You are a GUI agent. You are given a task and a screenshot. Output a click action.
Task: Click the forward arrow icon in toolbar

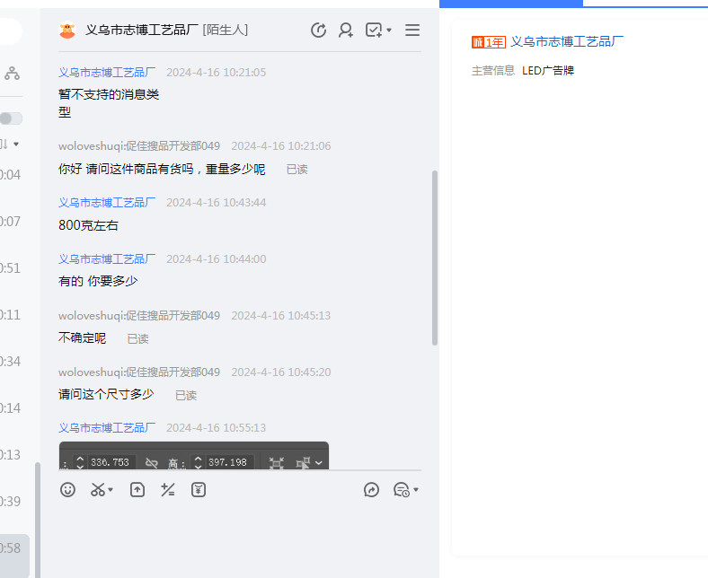[x=371, y=490]
